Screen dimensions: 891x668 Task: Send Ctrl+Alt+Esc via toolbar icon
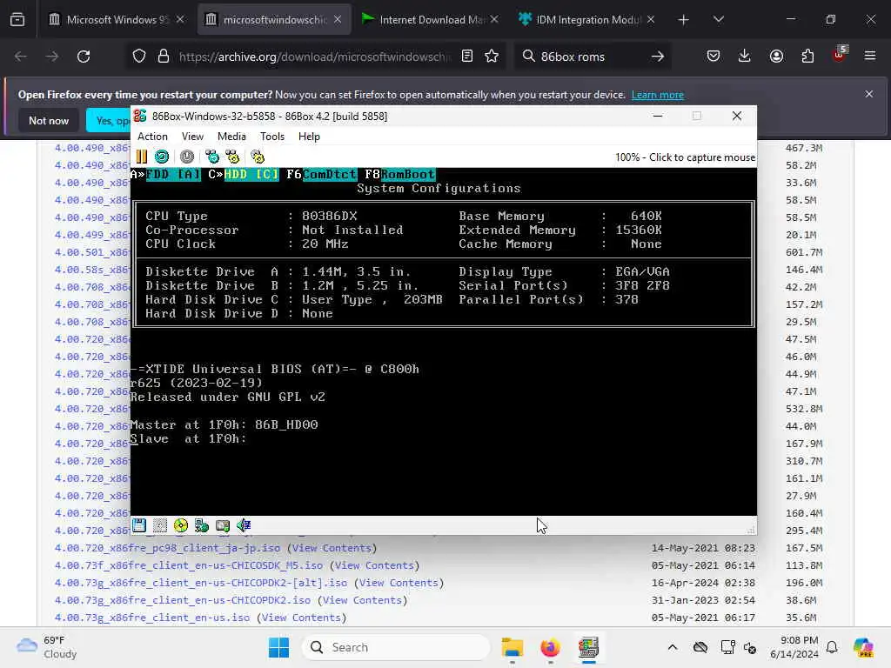pyautogui.click(x=232, y=157)
